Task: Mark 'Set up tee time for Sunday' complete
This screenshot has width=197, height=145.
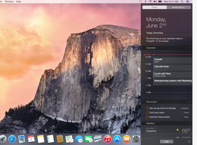Action: (147, 108)
